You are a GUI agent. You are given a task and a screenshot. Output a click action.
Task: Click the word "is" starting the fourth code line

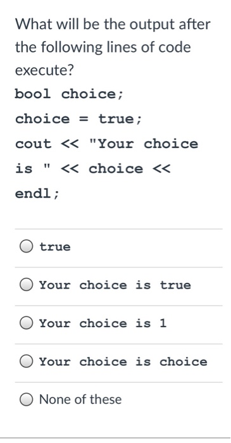pyautogui.click(x=23, y=169)
